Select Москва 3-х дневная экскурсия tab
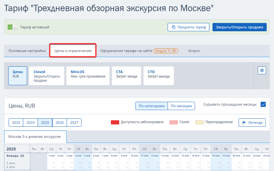This screenshot has height=171, width=274. (x=35, y=137)
